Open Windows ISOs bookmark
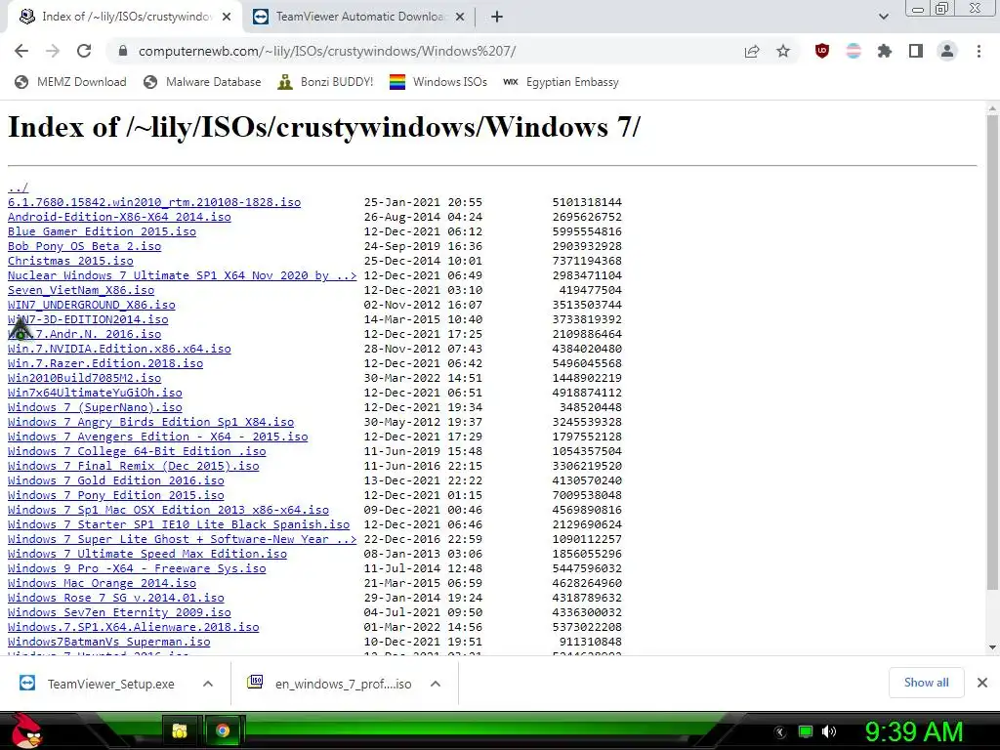The height and width of the screenshot is (750, 1000). 438,82
